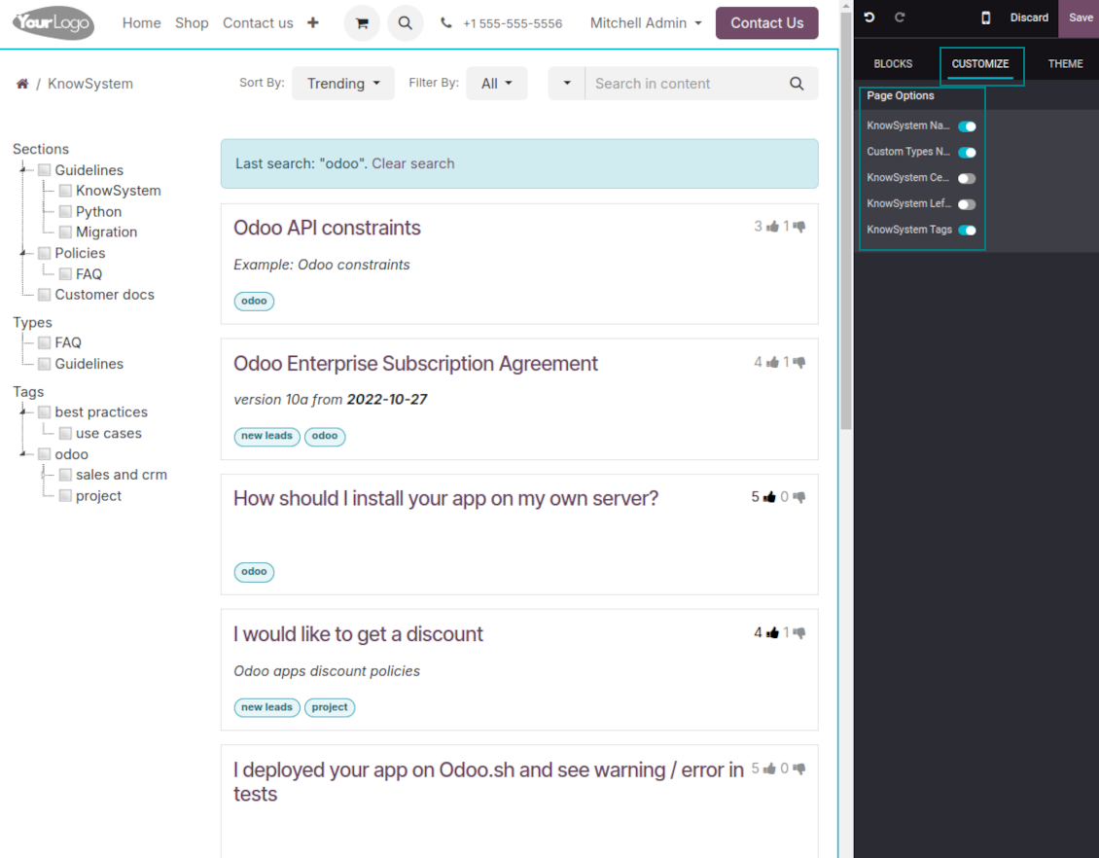Click the Clear search link
Screen dimensions: 1099x858
tap(412, 163)
